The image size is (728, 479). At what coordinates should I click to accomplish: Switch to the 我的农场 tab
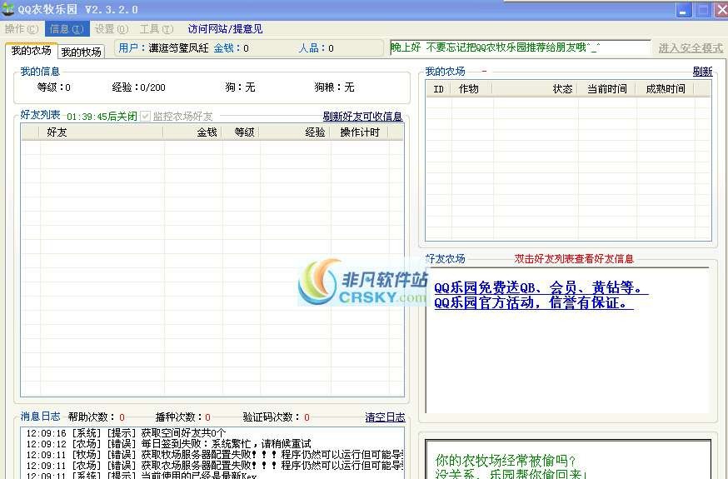(31, 52)
